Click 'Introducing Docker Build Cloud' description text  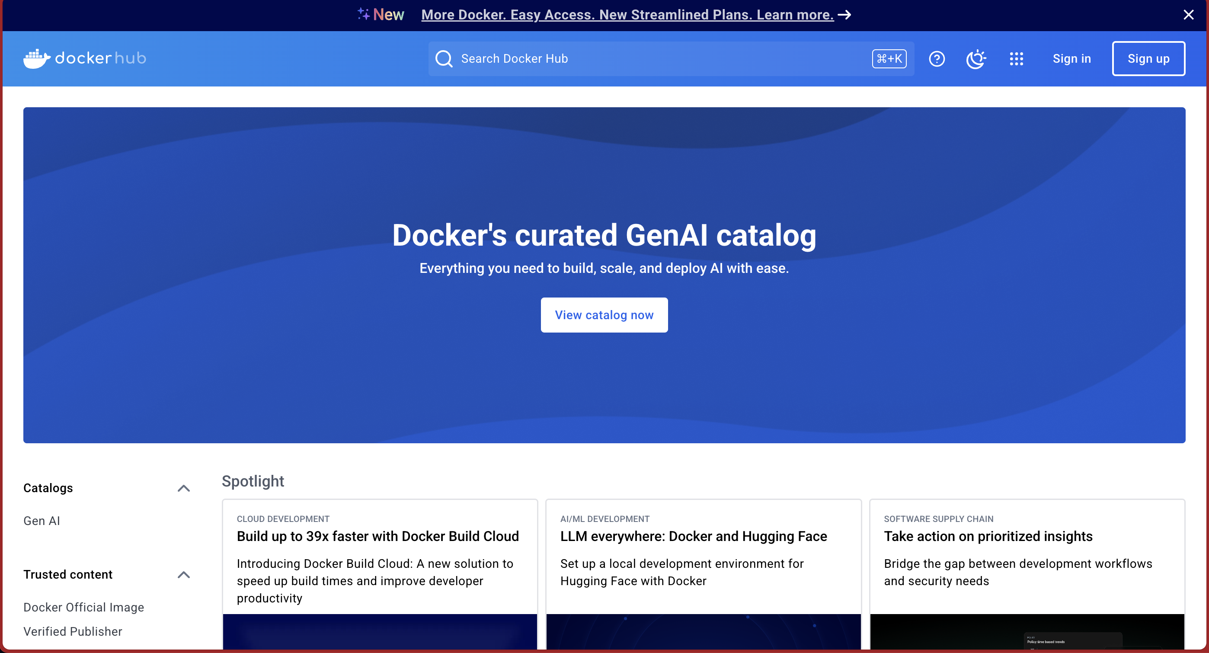coord(375,581)
